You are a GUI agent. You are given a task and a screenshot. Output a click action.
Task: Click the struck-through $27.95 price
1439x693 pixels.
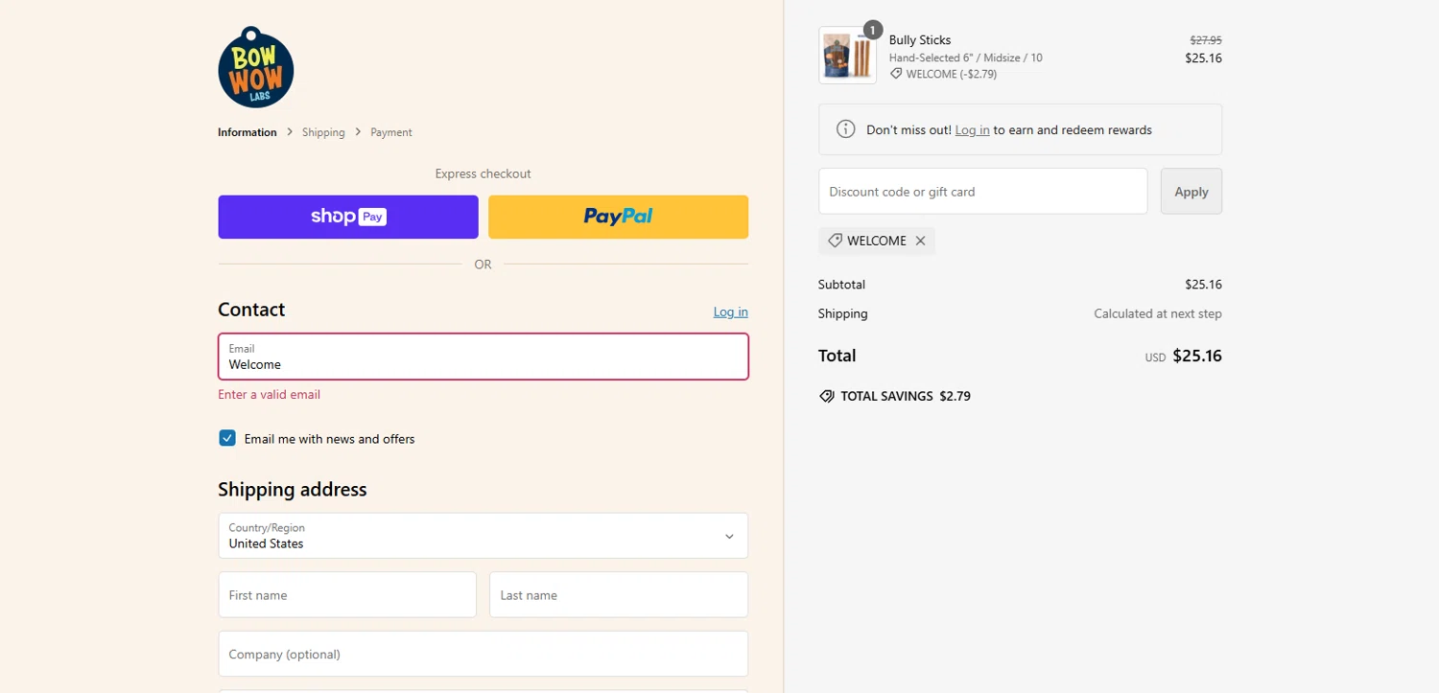1205,40
